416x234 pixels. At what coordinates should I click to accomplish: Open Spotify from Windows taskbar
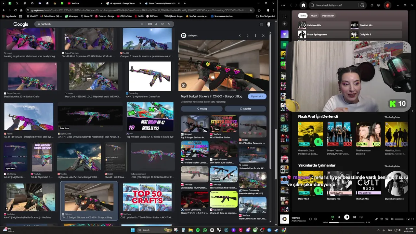point(198,230)
